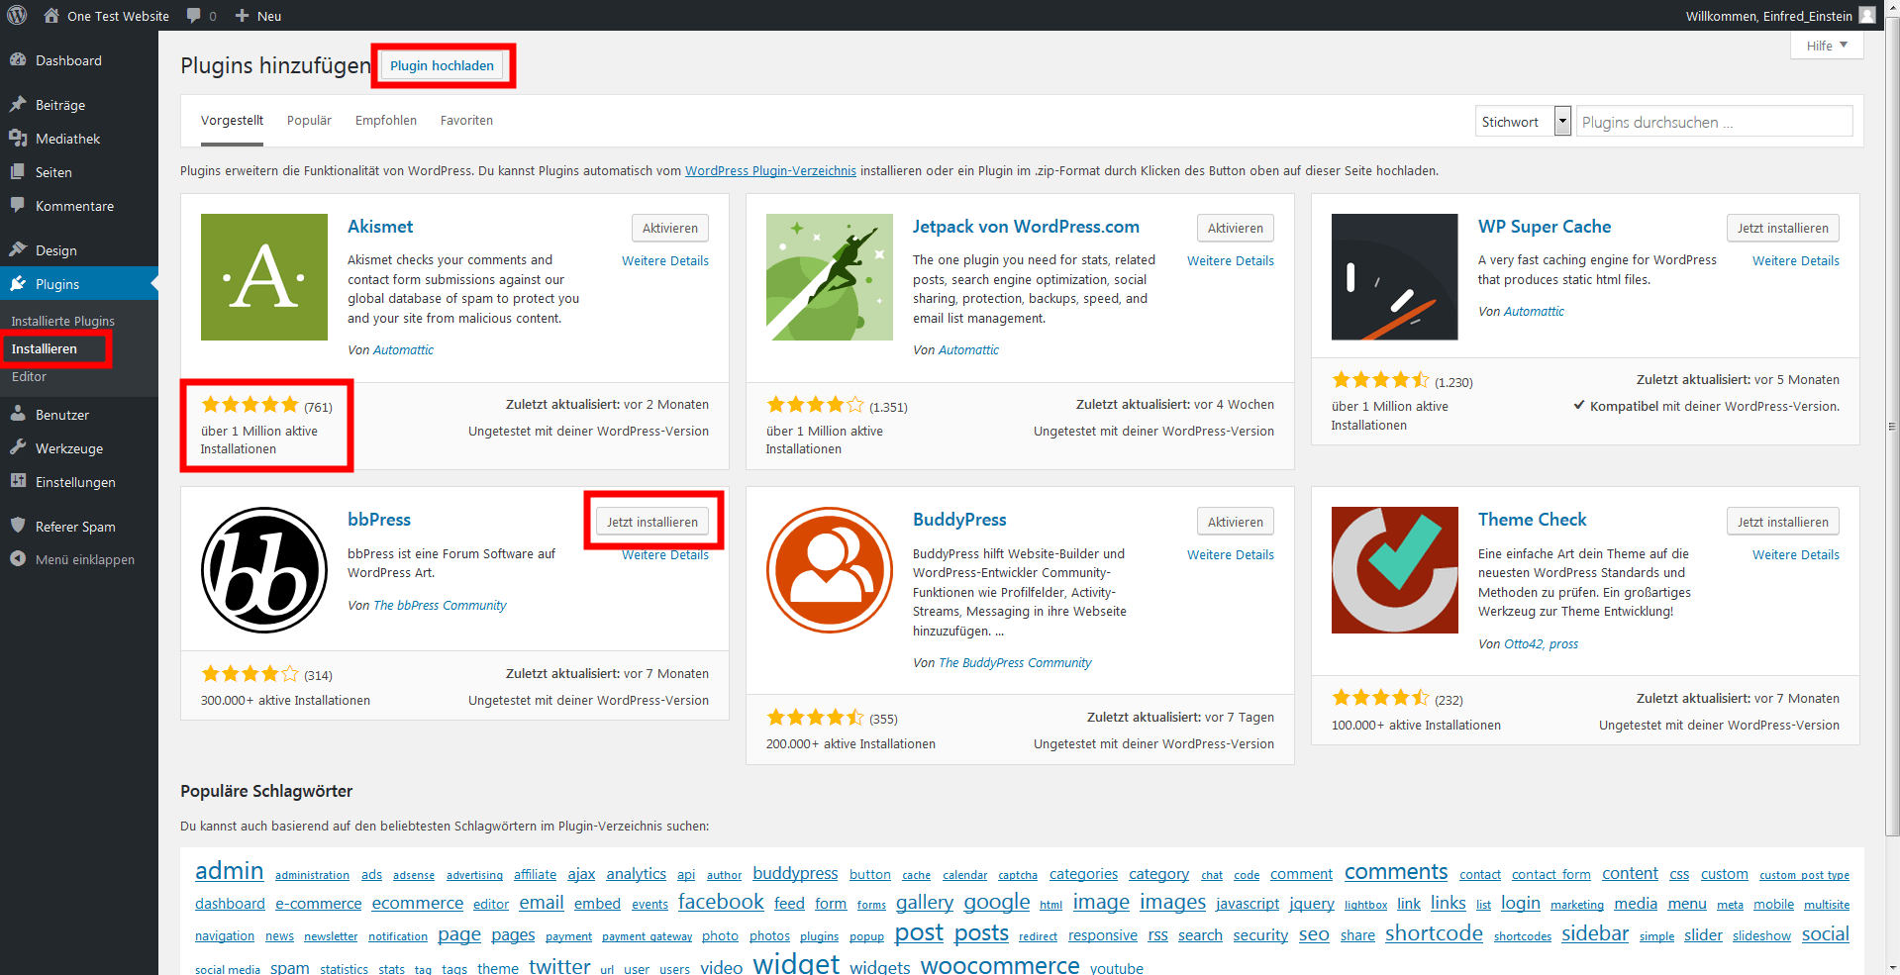Click into Plugins durchsuchen search field

1714,122
